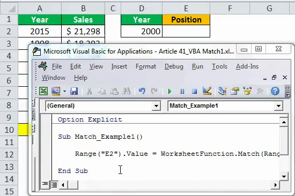Open the Toolbox hammer and wrench icon
295x196 pixels.
[260, 92]
